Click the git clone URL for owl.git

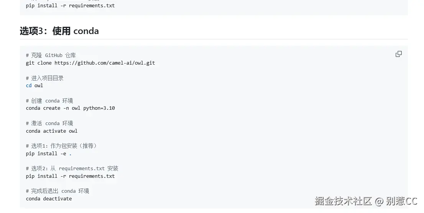105,63
